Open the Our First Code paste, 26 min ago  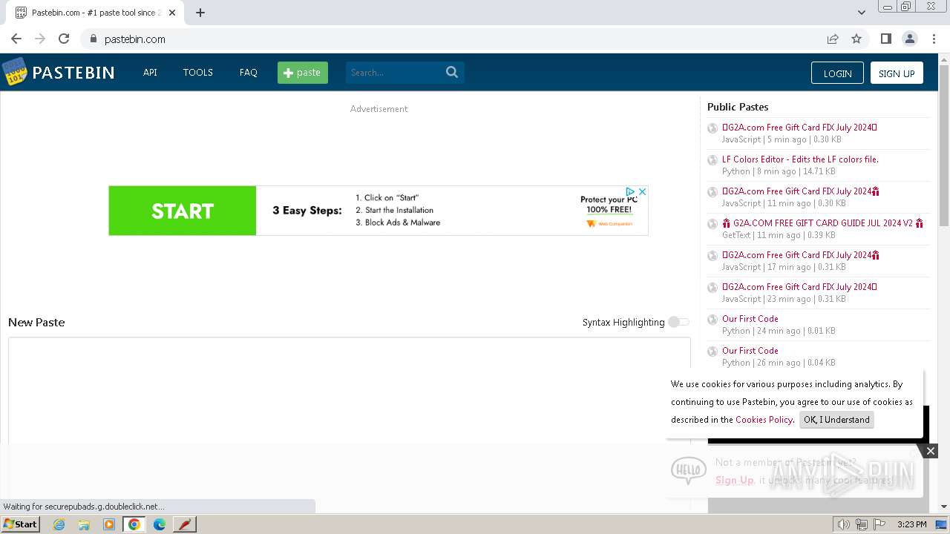[750, 351]
